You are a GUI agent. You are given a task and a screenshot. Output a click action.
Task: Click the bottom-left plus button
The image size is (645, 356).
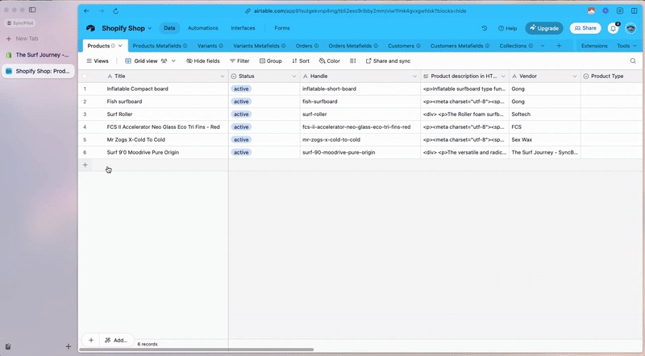pyautogui.click(x=91, y=340)
